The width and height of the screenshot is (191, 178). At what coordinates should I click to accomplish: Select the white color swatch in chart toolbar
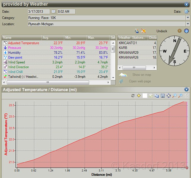pos(145,96)
